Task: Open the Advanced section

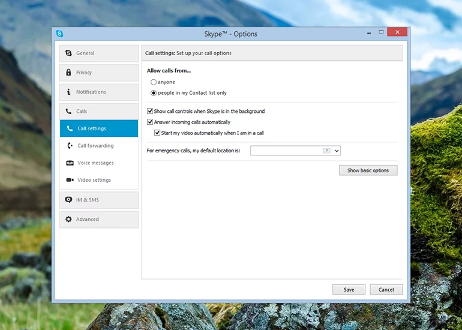Action: pos(99,219)
